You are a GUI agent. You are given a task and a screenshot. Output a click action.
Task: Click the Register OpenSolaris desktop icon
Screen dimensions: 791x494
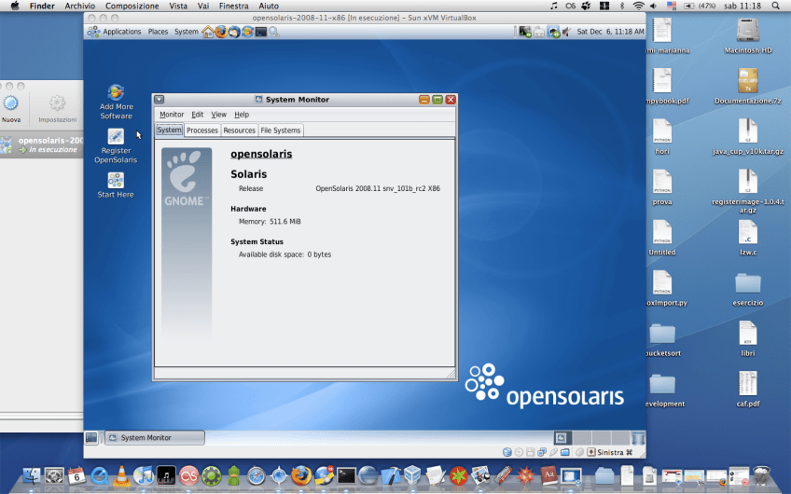pos(116,138)
